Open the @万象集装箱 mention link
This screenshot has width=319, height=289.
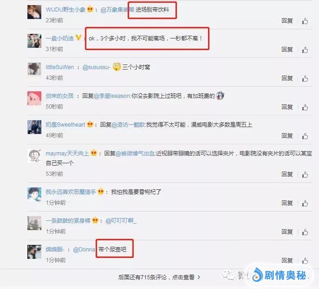(117, 10)
